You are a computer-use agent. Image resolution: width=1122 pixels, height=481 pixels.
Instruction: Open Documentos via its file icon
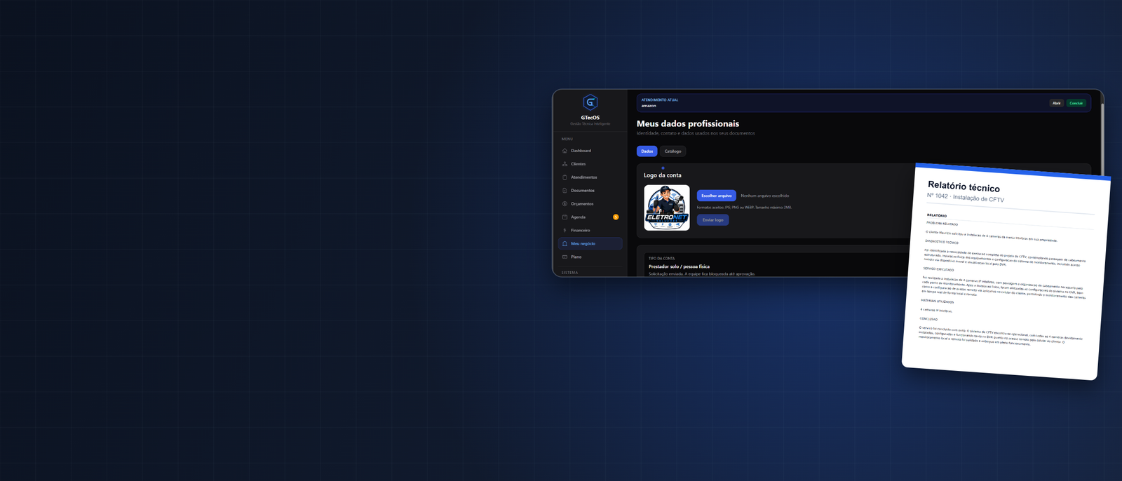point(565,191)
